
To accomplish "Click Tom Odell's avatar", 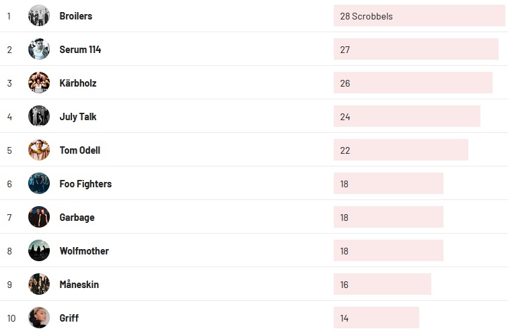I will [x=39, y=150].
